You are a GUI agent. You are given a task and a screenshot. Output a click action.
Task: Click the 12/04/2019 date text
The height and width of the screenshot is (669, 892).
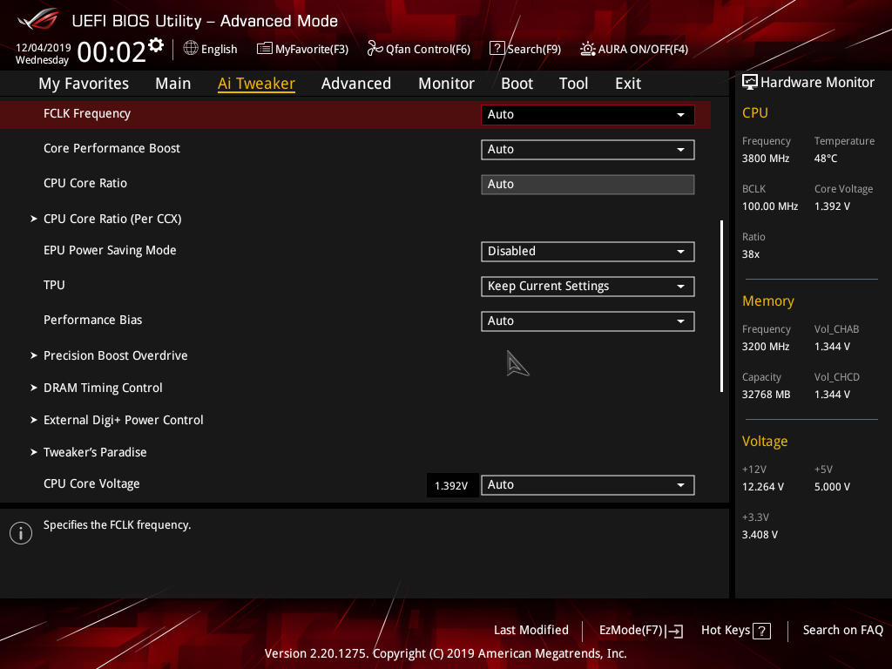(x=44, y=48)
